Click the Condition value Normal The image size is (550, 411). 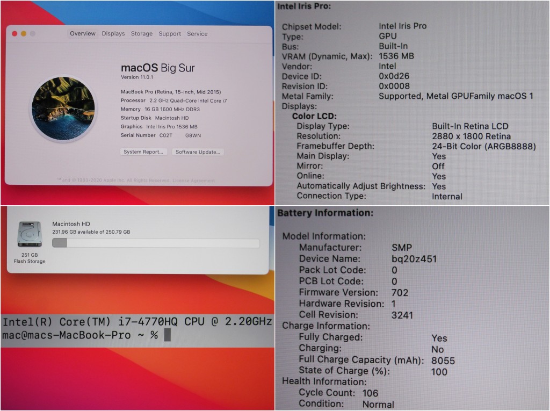click(x=379, y=405)
